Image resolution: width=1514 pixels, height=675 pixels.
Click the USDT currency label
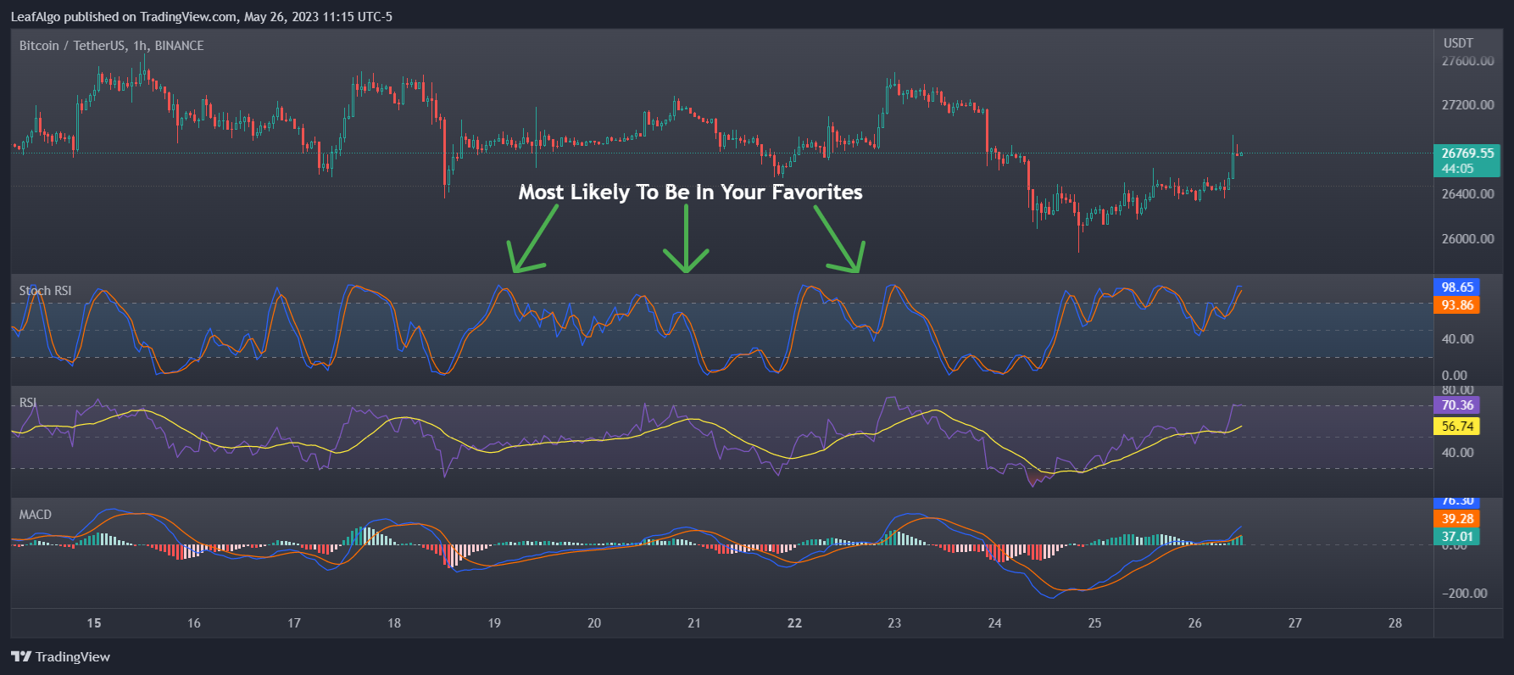pyautogui.click(x=1458, y=43)
